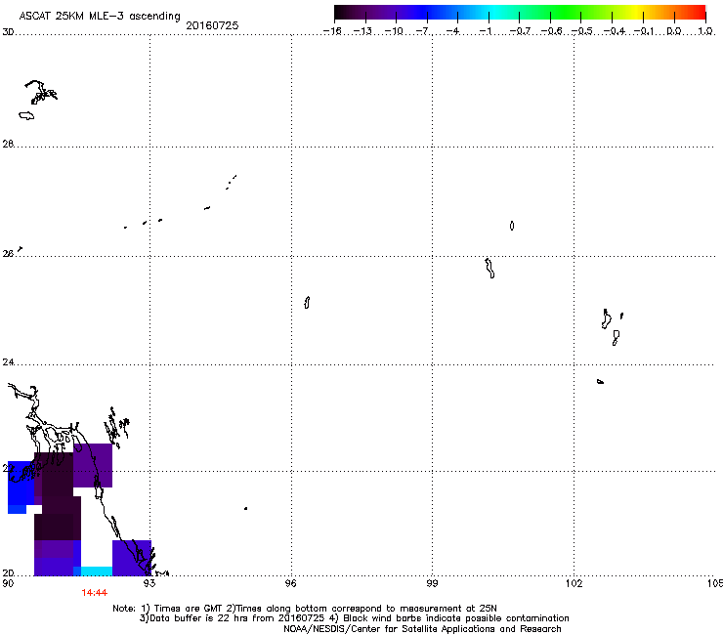Click the green color bar above -0.6

point(550,12)
